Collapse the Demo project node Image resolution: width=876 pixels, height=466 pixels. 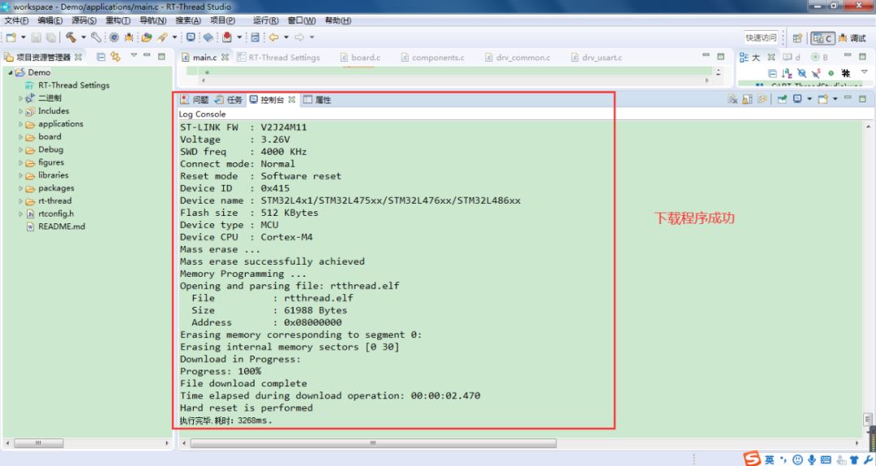tap(10, 73)
